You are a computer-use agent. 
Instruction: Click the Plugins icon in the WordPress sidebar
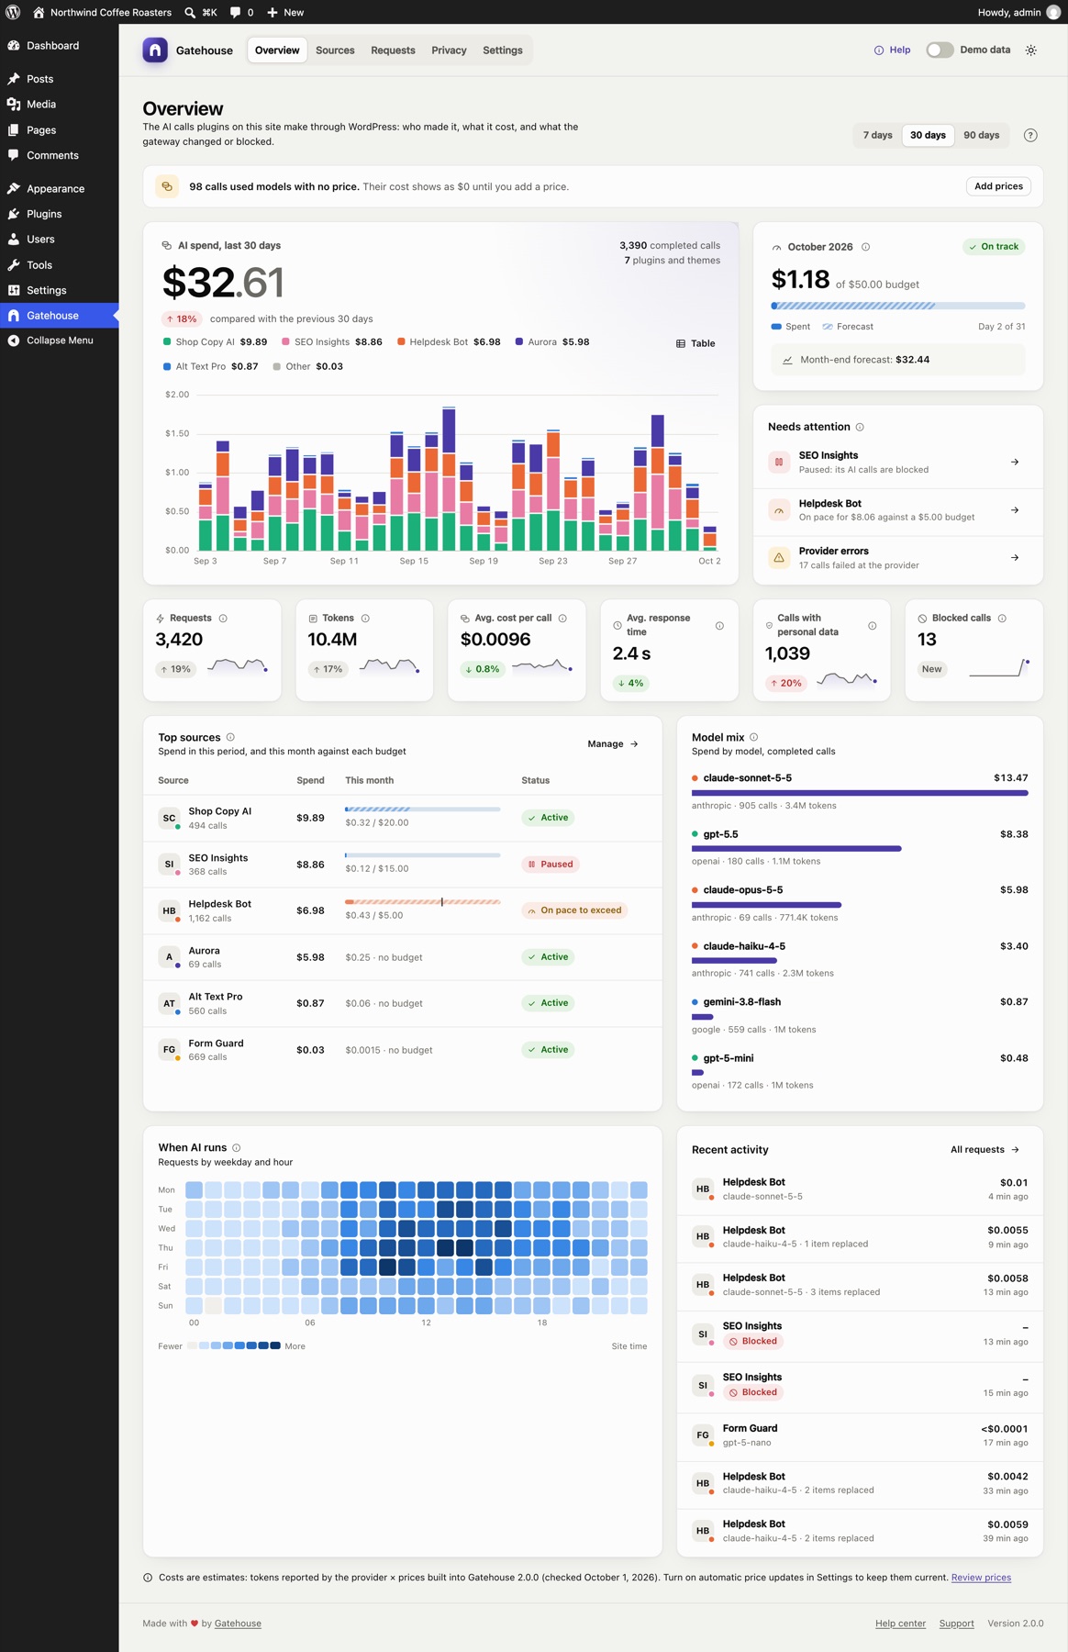(14, 214)
